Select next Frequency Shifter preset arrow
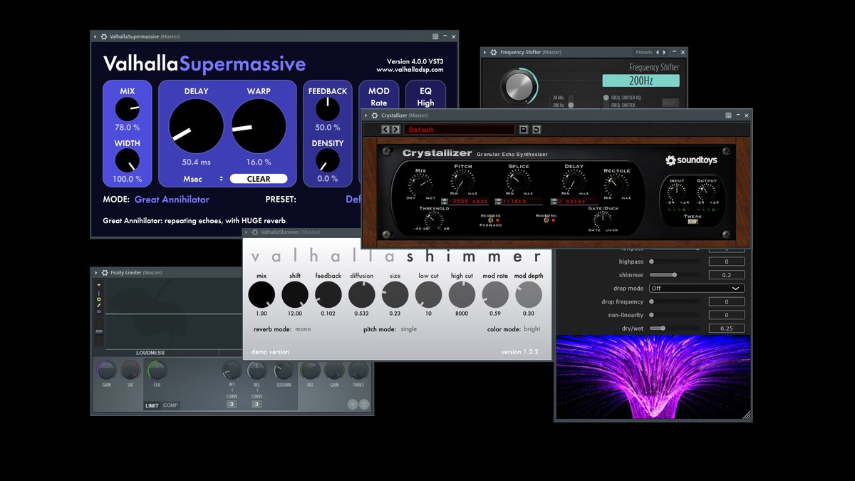 point(665,52)
